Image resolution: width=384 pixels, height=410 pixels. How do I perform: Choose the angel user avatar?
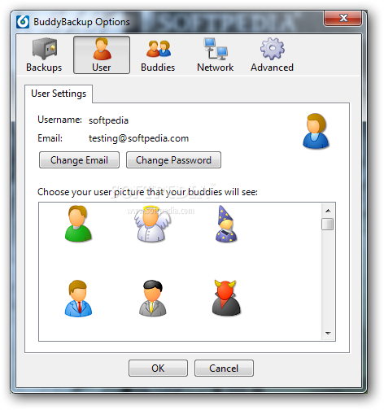tap(152, 224)
